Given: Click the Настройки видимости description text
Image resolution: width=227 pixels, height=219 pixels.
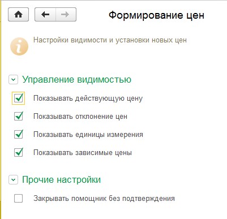Looking at the screenshot, I should (110, 40).
